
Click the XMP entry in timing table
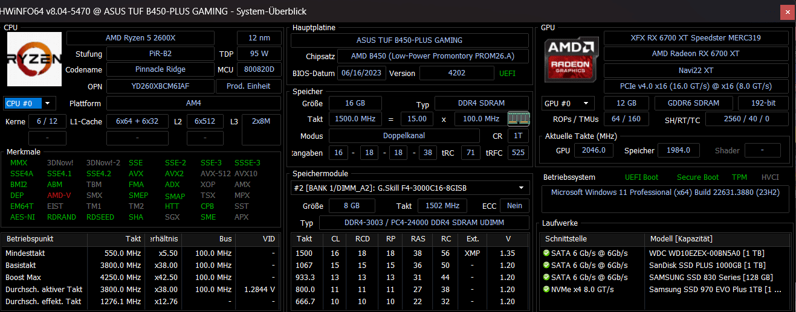click(x=473, y=253)
